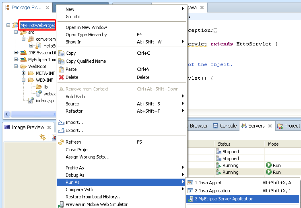Click the Mobile Web Simulator phone icon
The image size is (301, 208).
pyautogui.click(x=61, y=204)
